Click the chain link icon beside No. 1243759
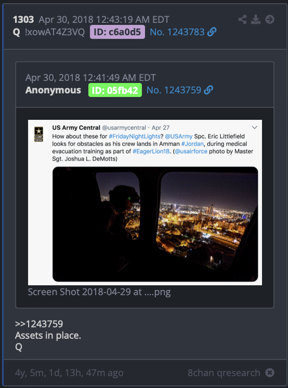288x388 pixels. [208, 90]
